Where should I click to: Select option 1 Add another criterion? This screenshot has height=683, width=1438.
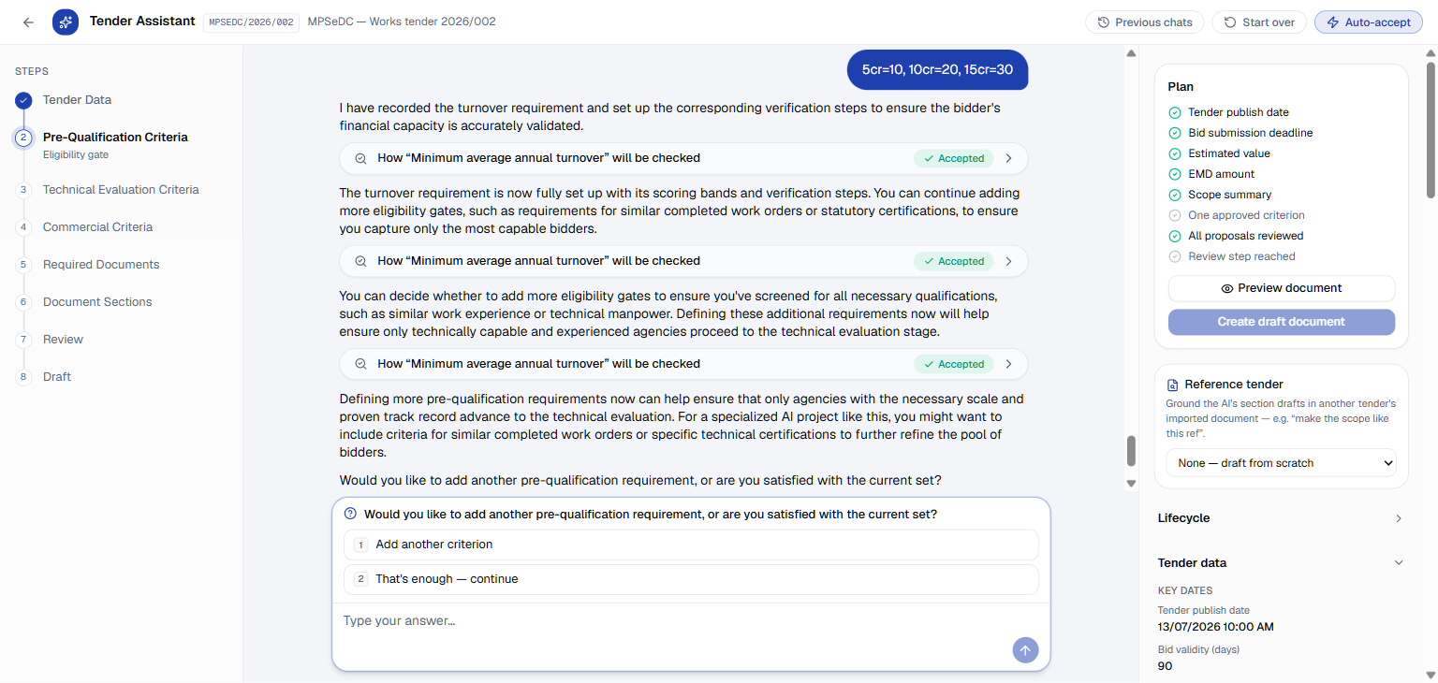coord(691,545)
